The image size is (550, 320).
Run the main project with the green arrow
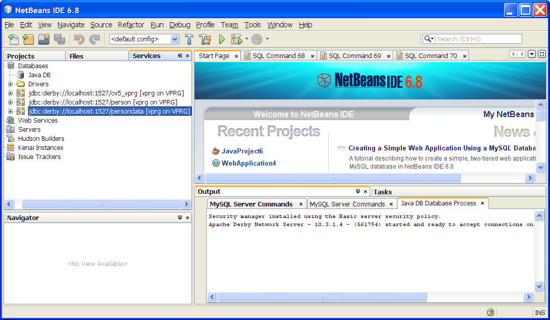tap(222, 39)
